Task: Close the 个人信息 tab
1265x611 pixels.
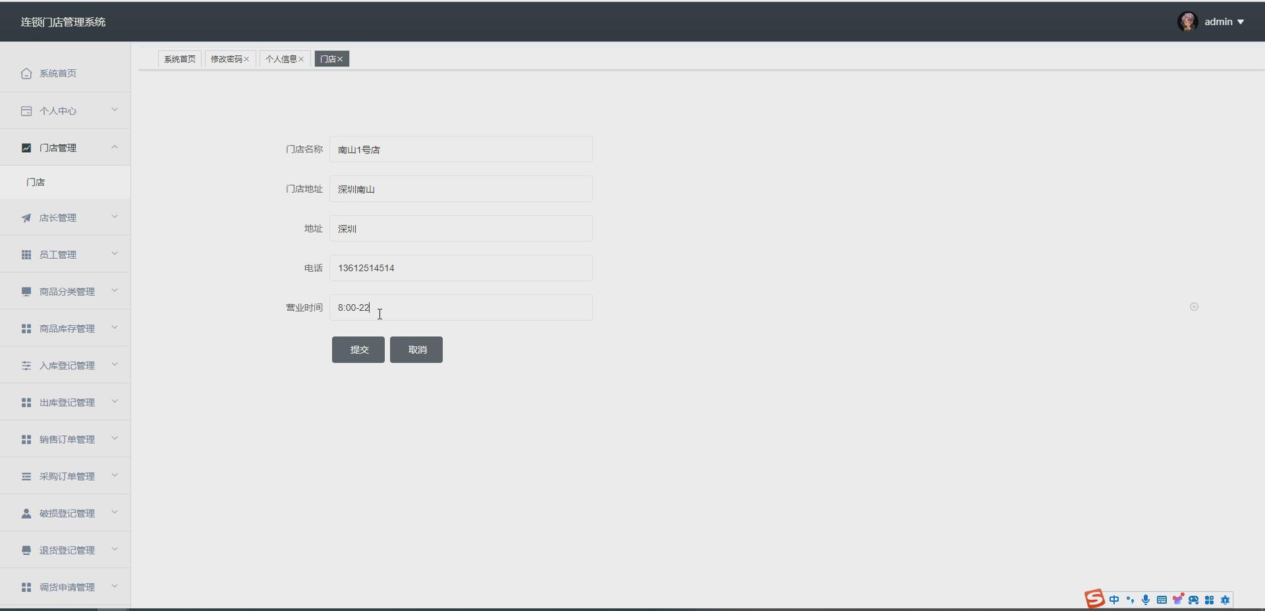Action: pos(301,59)
